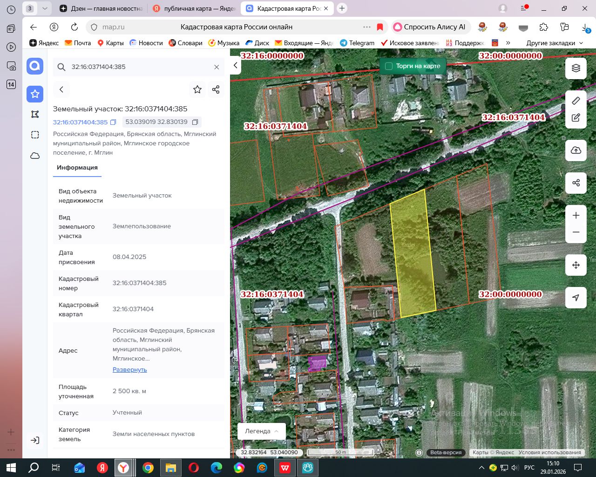Go back from parcel details
Viewport: 596px width, 477px height.
point(61,89)
